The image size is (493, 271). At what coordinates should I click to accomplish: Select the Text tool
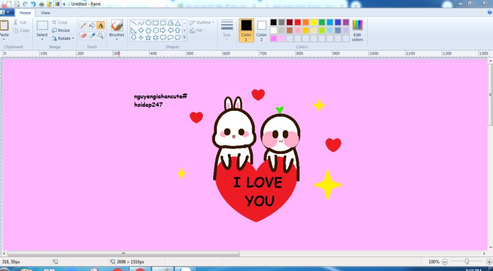[x=100, y=26]
